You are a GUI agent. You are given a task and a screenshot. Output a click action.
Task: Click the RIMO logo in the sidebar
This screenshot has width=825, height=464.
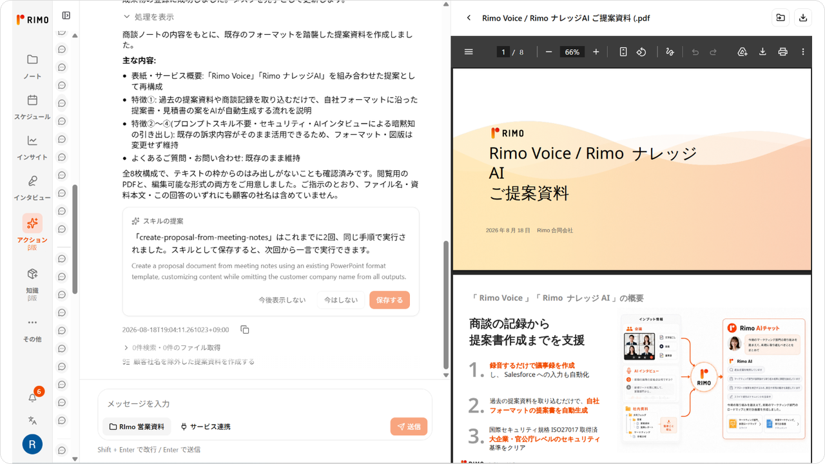tap(32, 20)
